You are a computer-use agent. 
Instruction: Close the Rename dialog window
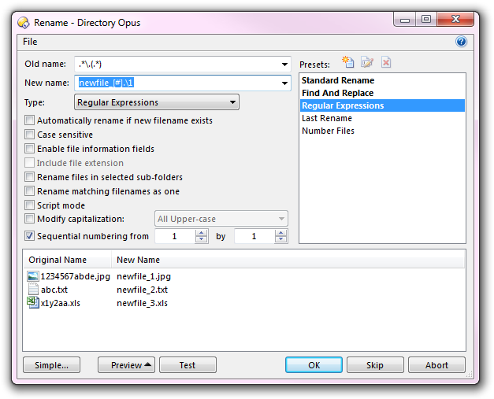pyautogui.click(x=455, y=19)
